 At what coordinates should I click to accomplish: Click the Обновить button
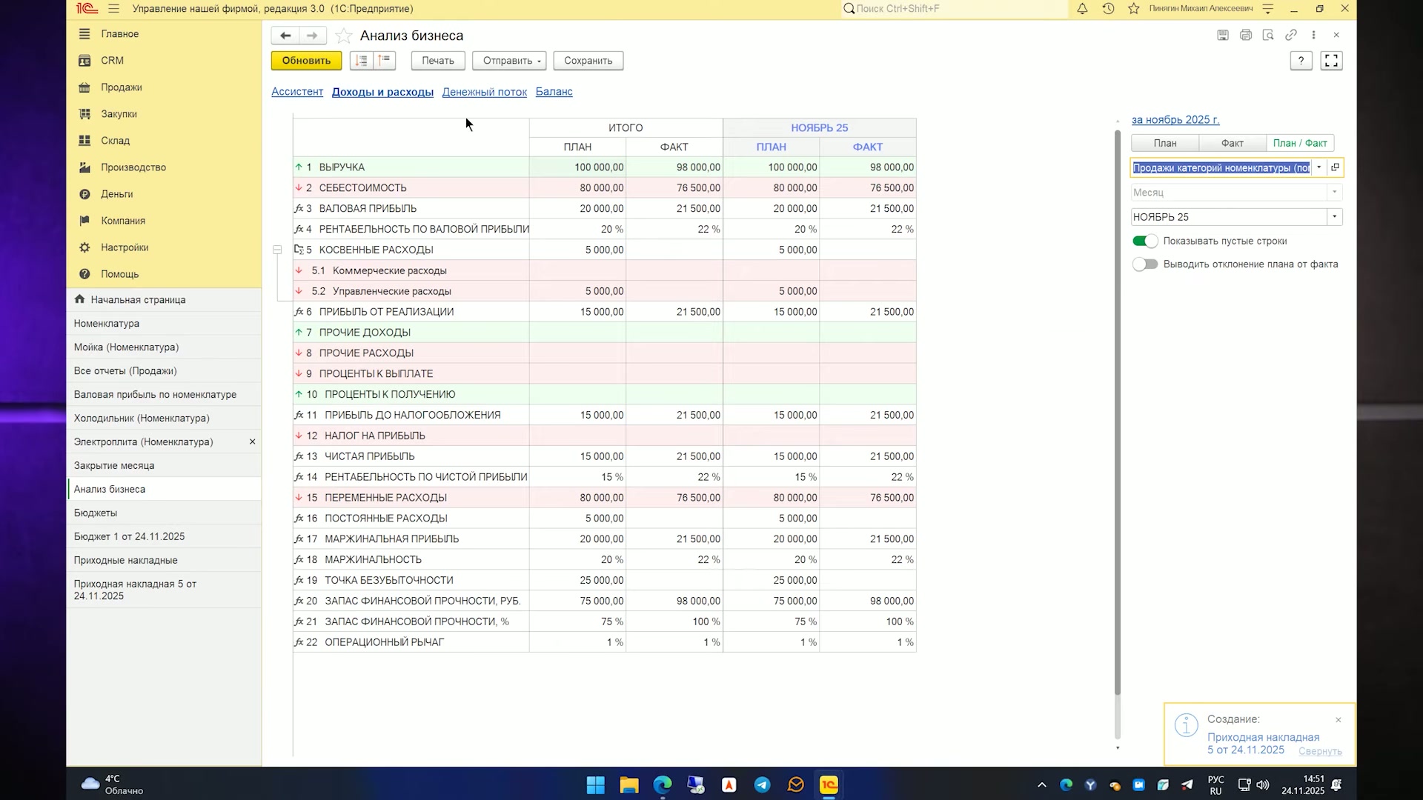click(306, 61)
